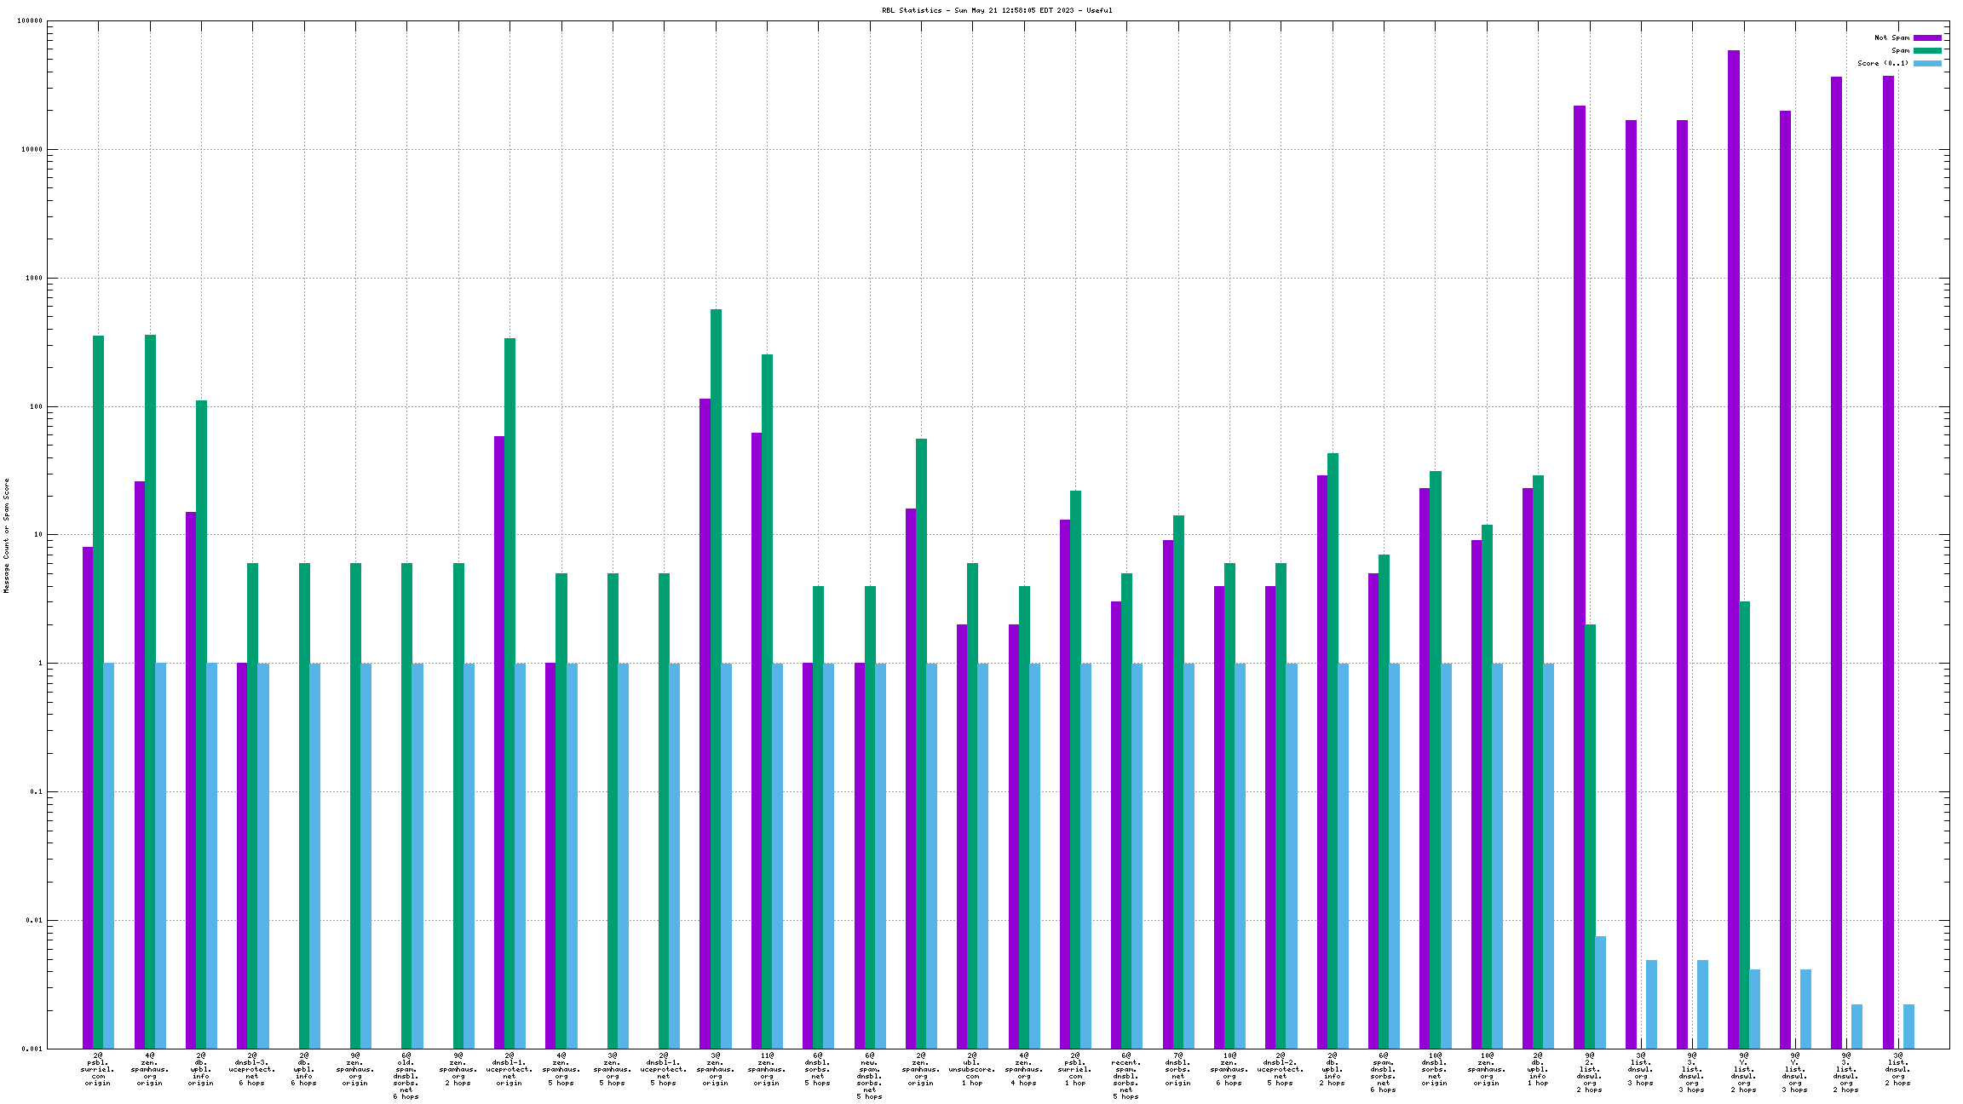Click the 7@ dnsbl.sorbs.net origin label

(x=1178, y=1069)
